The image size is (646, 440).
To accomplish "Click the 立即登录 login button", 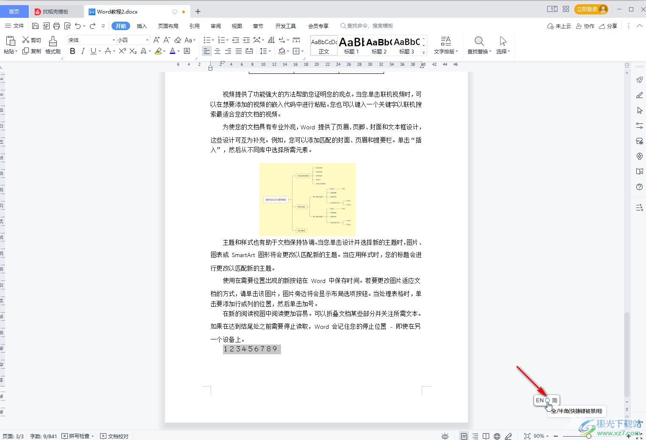I will click(591, 9).
